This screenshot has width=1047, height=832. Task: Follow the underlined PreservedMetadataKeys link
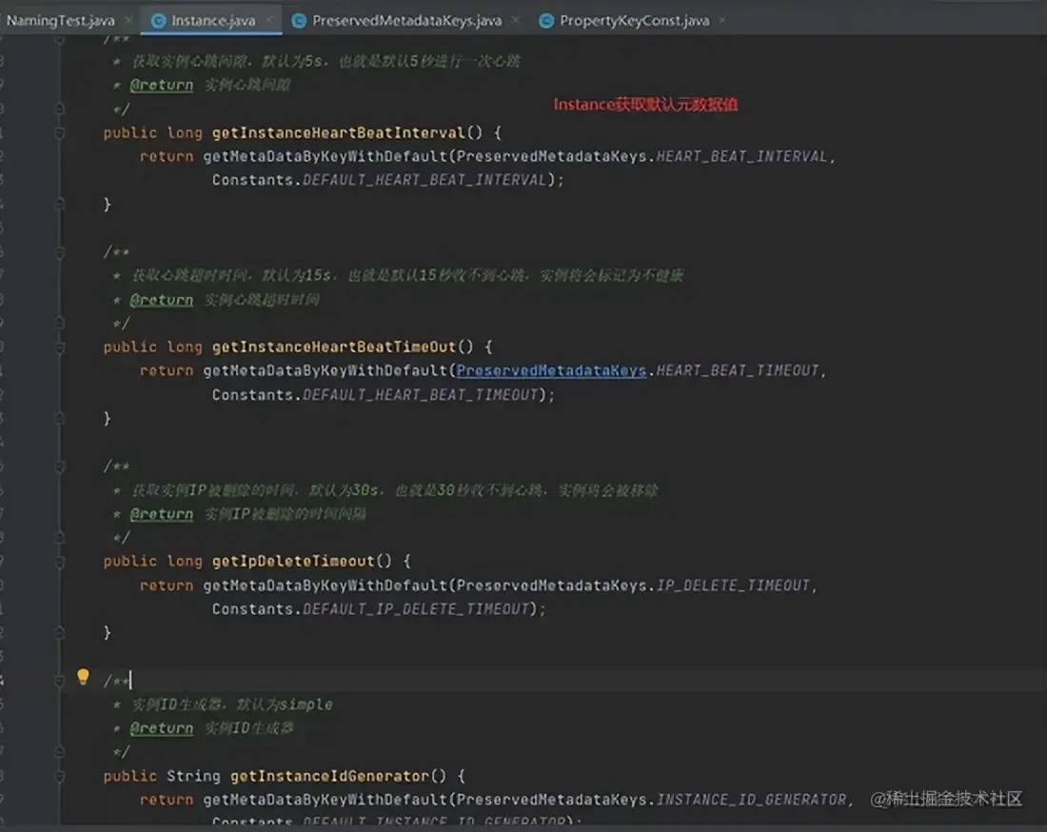pos(551,370)
